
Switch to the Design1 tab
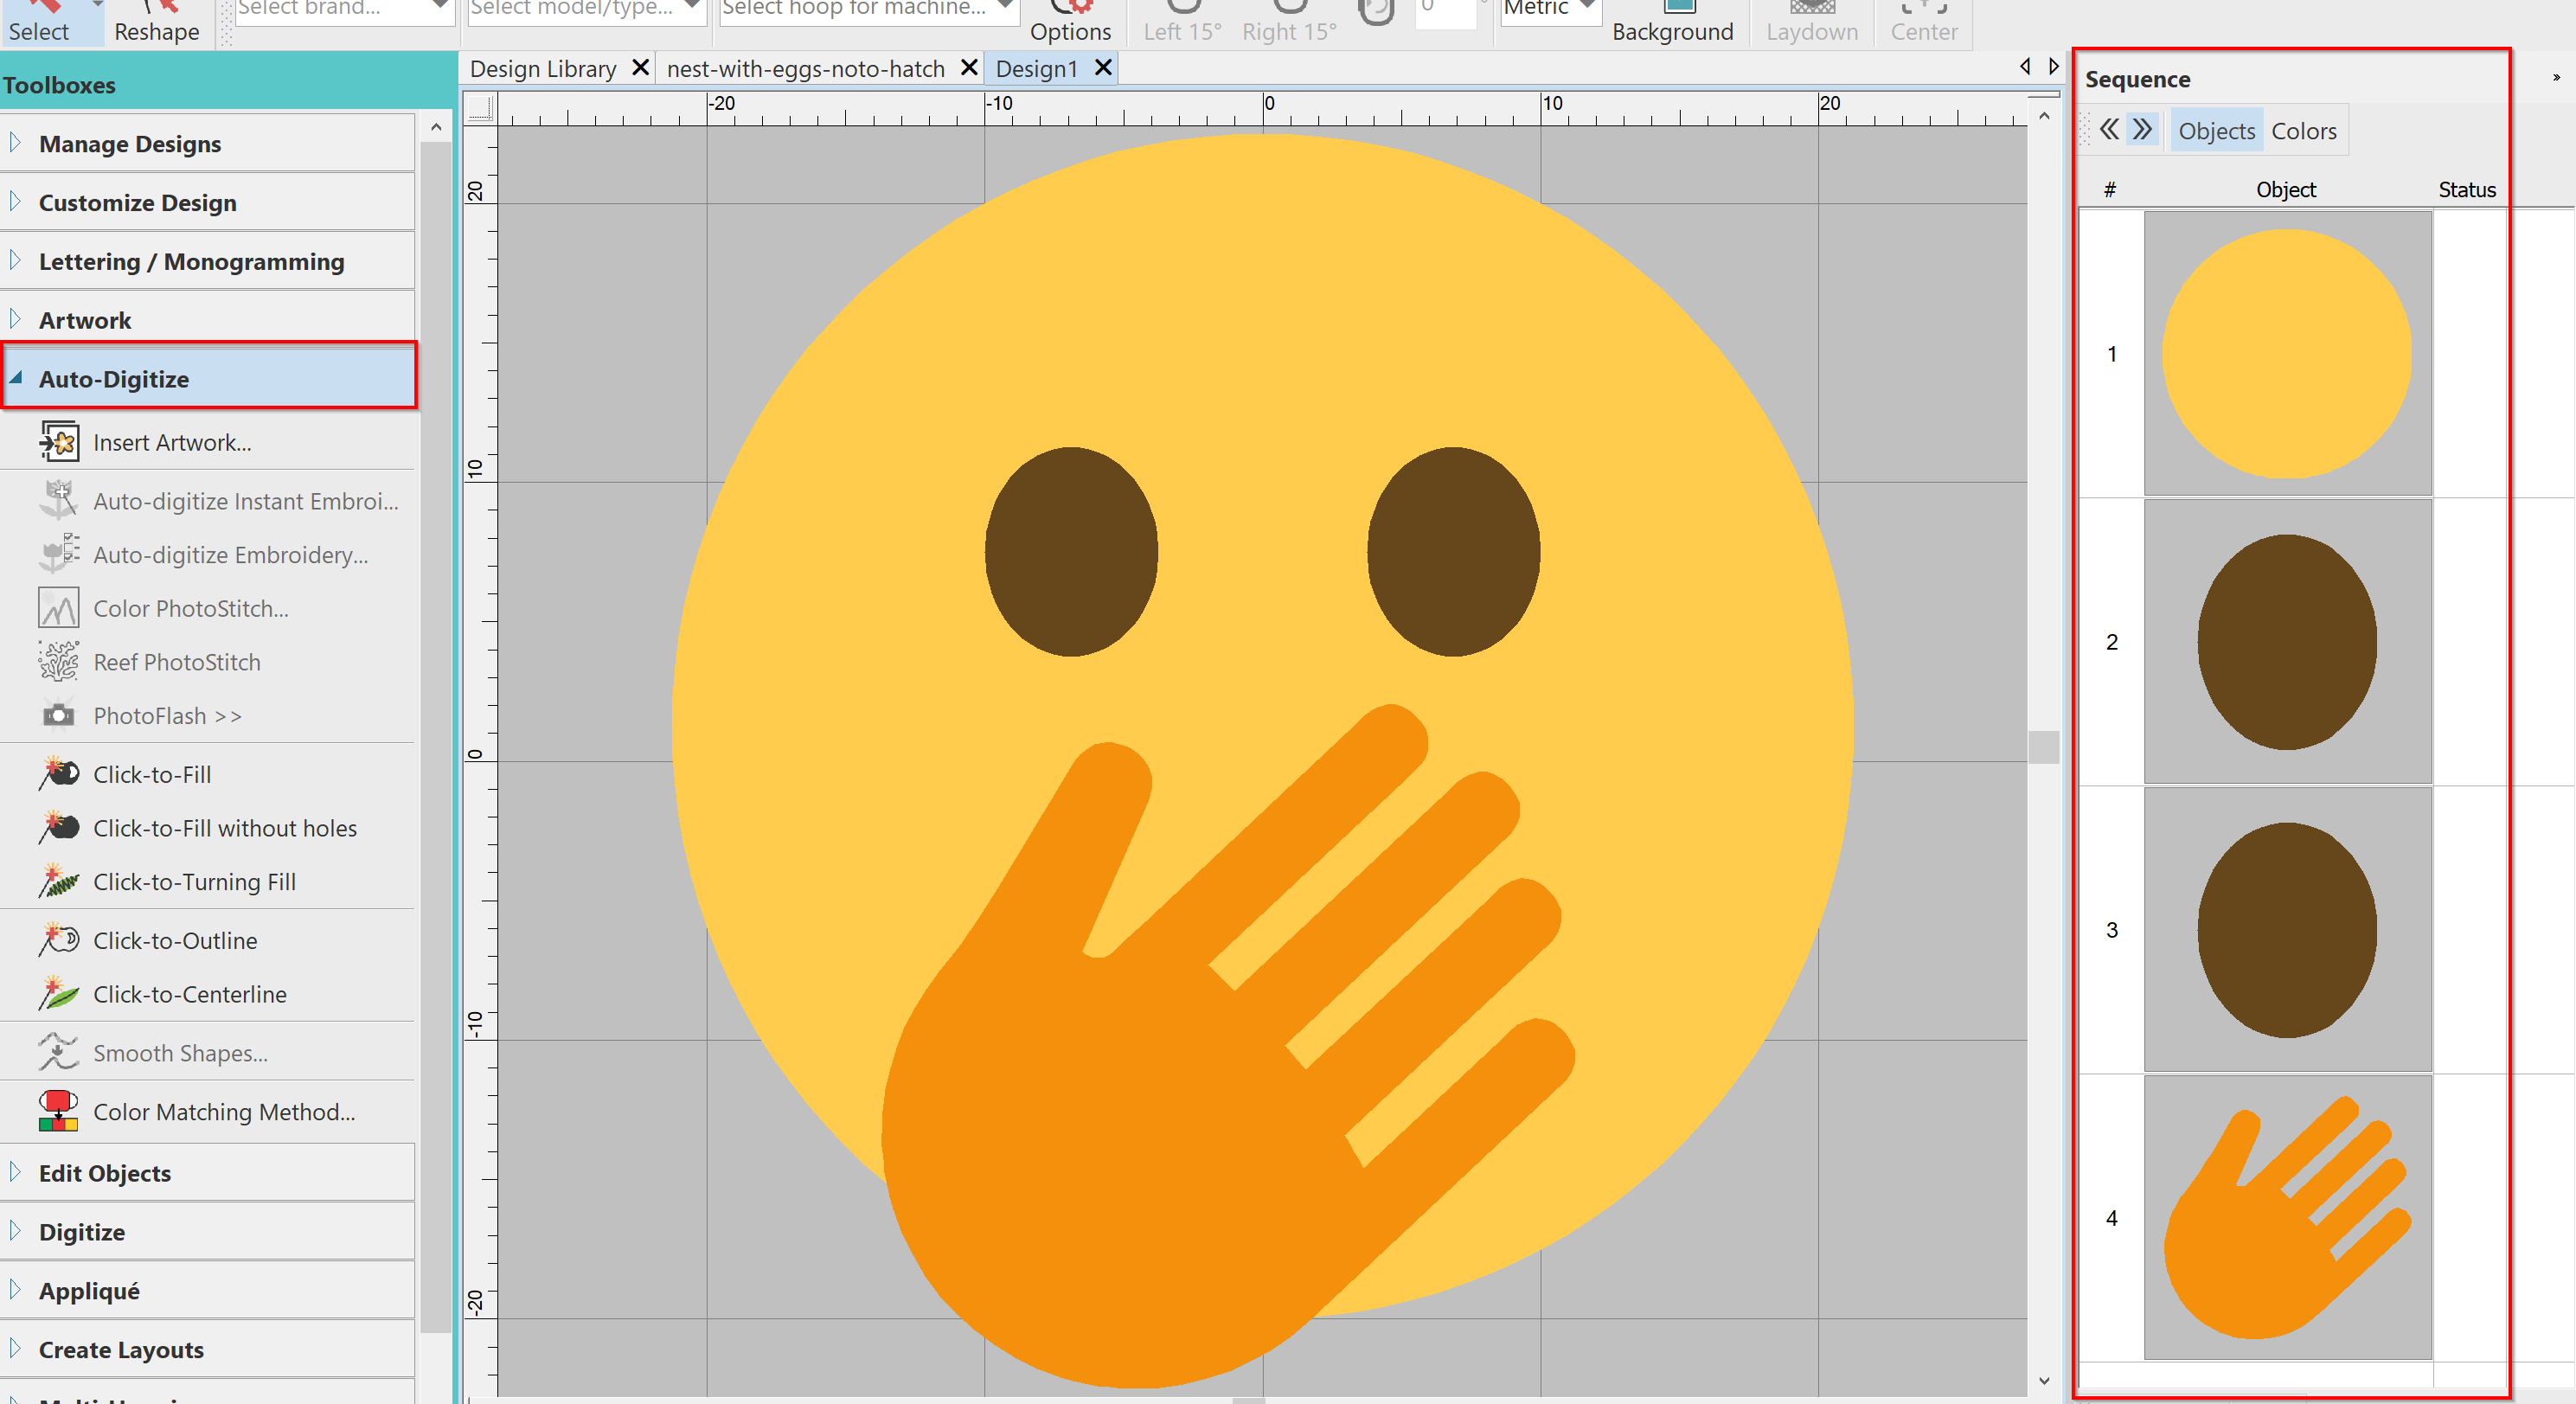point(1036,69)
